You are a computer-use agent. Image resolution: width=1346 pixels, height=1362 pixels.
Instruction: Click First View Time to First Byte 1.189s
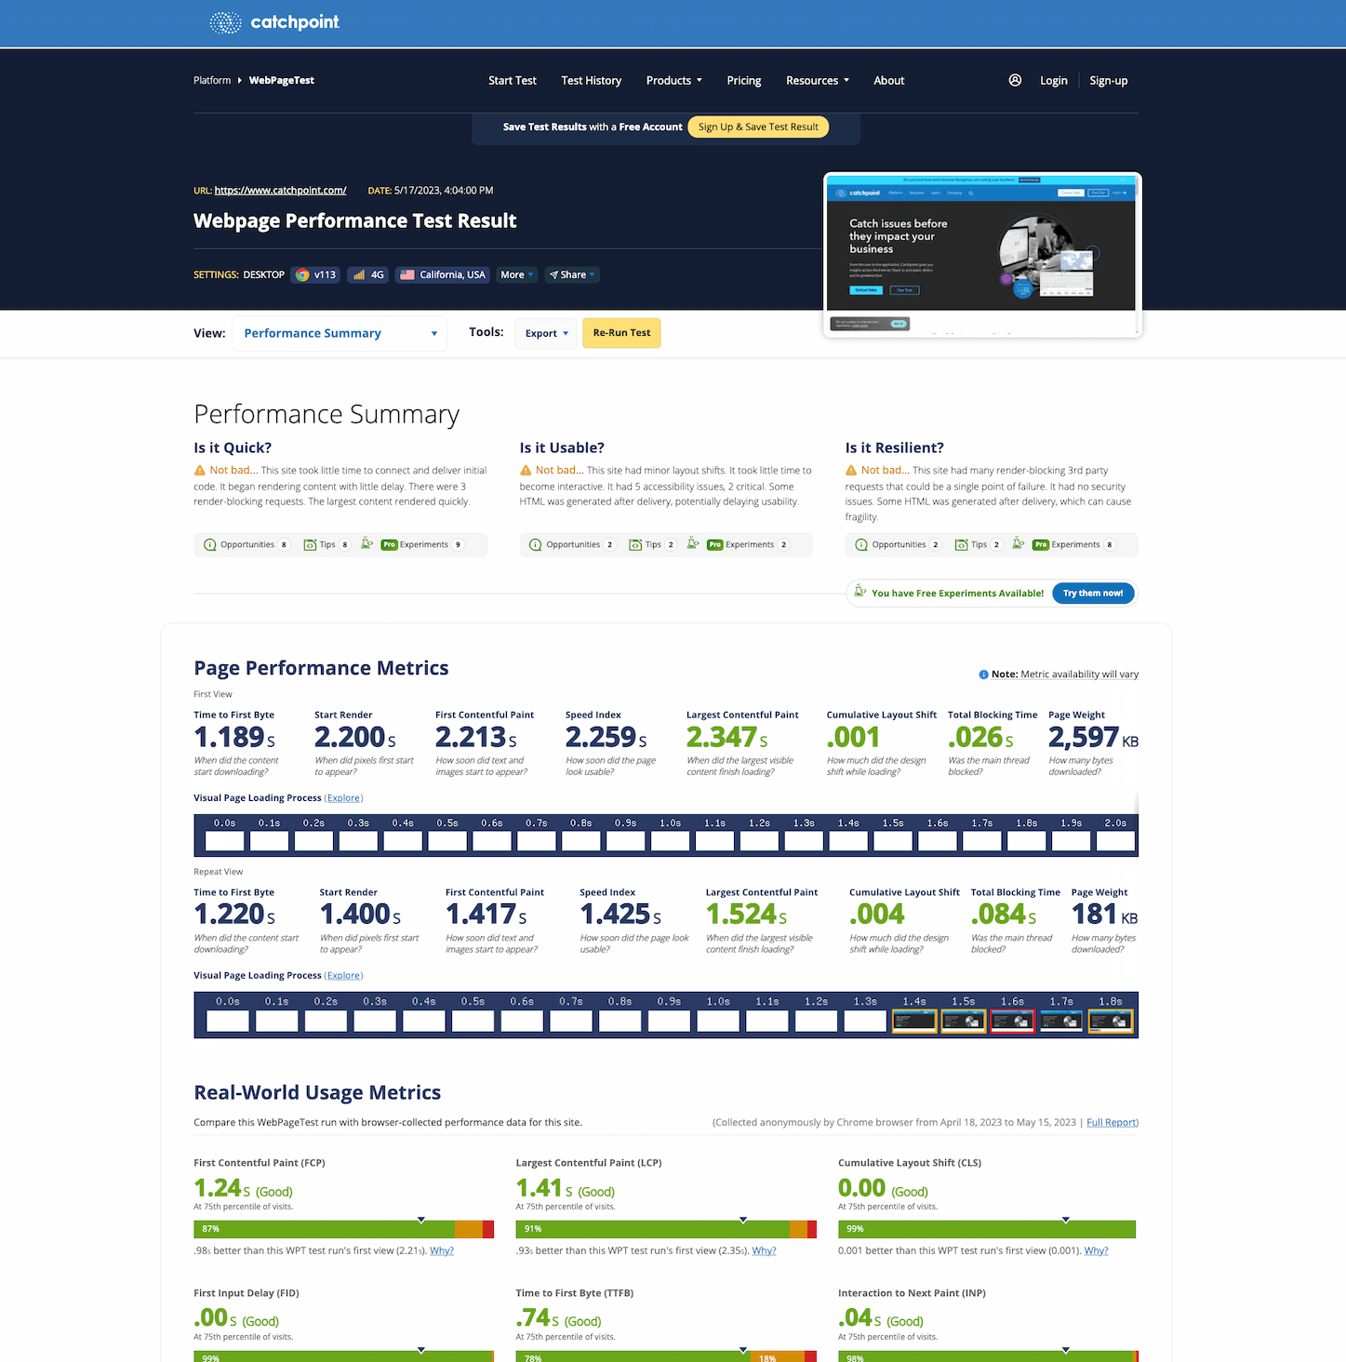(234, 737)
